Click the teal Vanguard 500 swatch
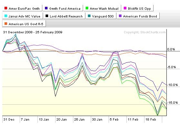180x127 pixels. tap(89, 16)
